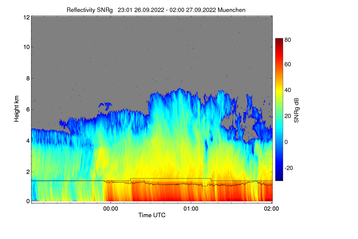The width and height of the screenshot is (358, 239).
Task: Click the end date '27.09.2022' in the title
Action: click(201, 10)
